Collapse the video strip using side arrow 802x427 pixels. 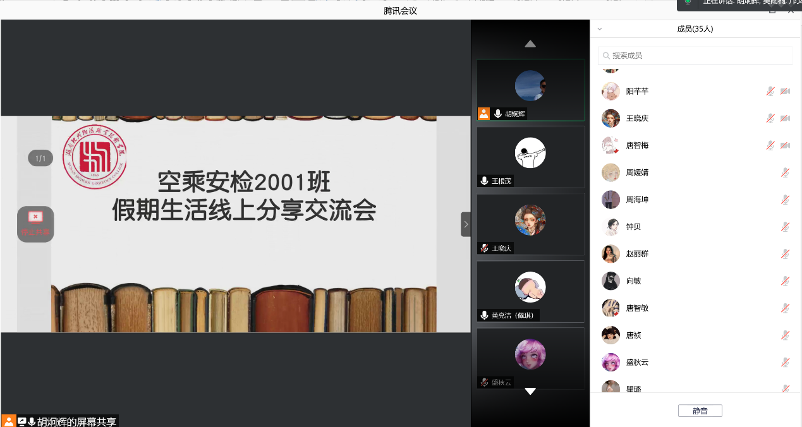[466, 224]
